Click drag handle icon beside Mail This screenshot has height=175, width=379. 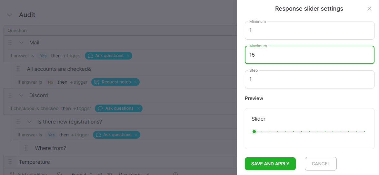[x=10, y=43]
